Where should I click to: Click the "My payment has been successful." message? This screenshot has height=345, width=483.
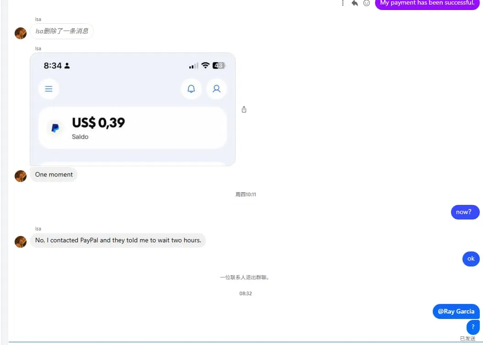(x=427, y=3)
